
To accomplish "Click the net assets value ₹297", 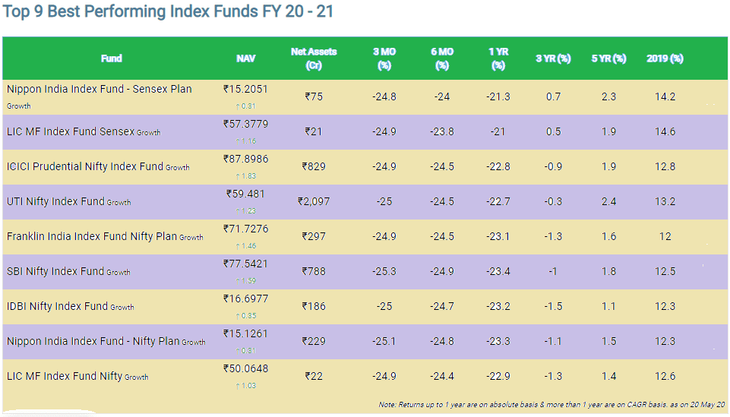I will click(x=314, y=236).
